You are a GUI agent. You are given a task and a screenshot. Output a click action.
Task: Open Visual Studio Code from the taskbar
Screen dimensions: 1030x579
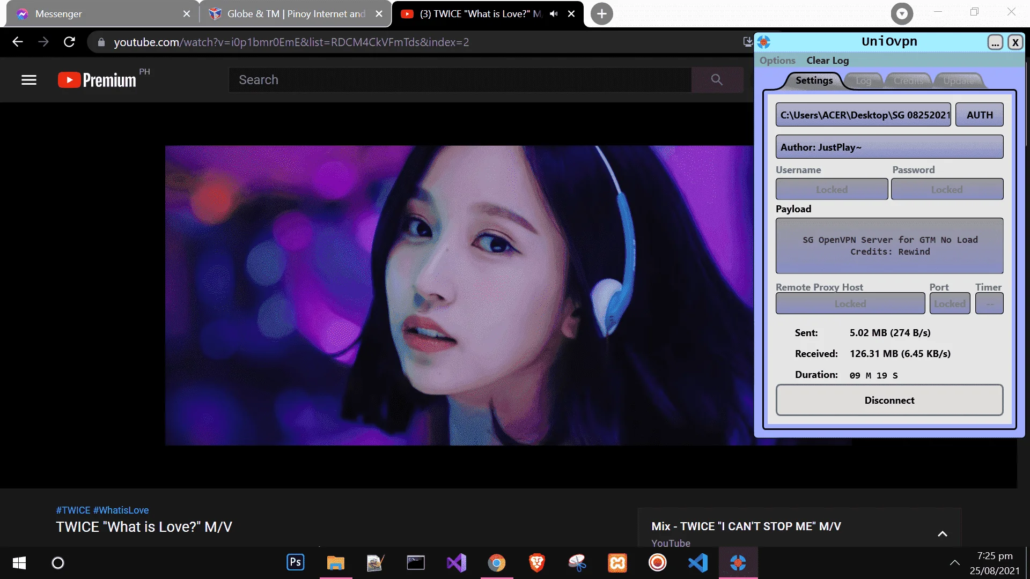(x=698, y=563)
